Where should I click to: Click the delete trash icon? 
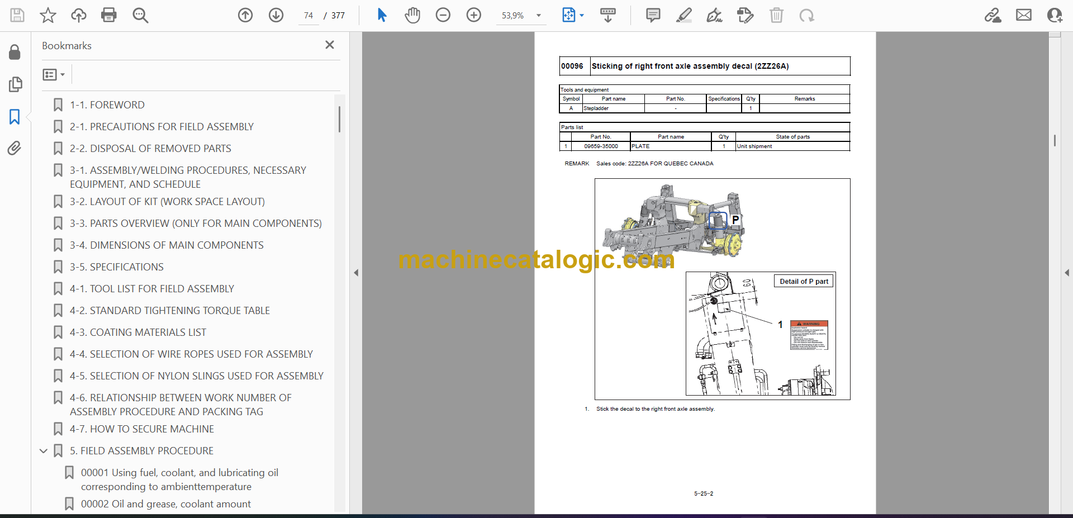(x=776, y=15)
